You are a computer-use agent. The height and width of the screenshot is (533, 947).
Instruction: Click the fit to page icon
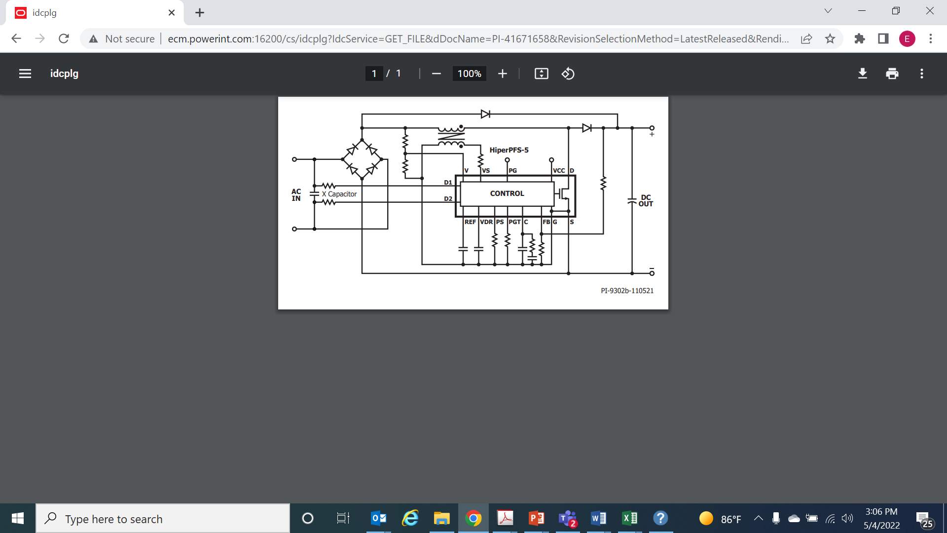[541, 74]
